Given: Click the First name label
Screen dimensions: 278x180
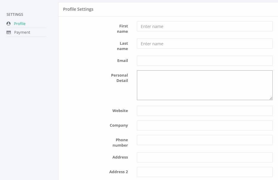Looking at the screenshot, I should point(122,29).
